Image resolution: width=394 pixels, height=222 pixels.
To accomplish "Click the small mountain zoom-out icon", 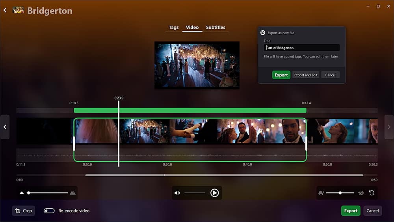I will [22, 193].
